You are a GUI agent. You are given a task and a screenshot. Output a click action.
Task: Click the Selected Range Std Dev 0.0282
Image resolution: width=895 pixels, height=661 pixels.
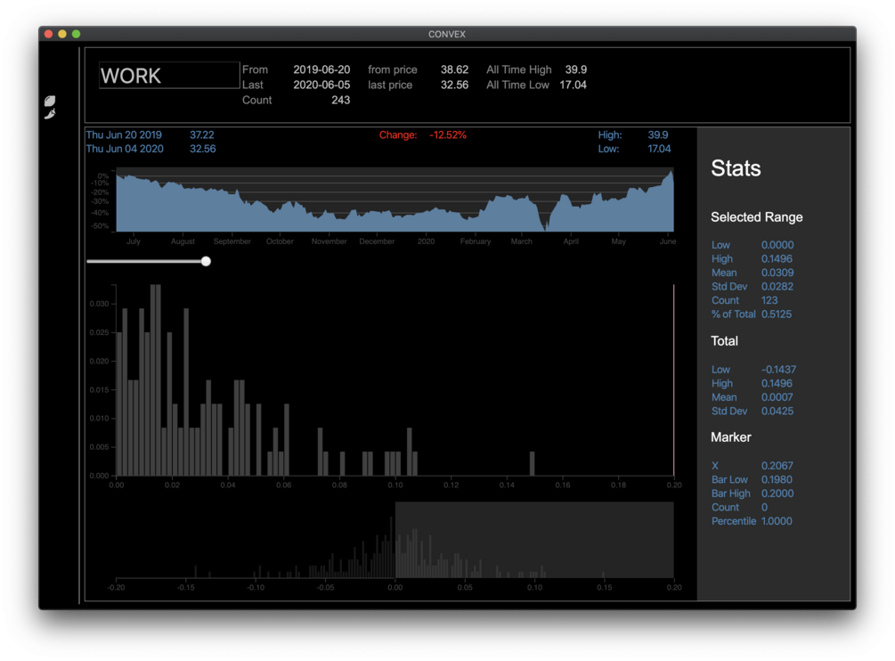coord(777,287)
